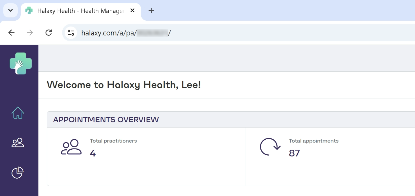This screenshot has width=415, height=196.
Task: Open the Home dashboard sidebar icon
Action: 18,113
